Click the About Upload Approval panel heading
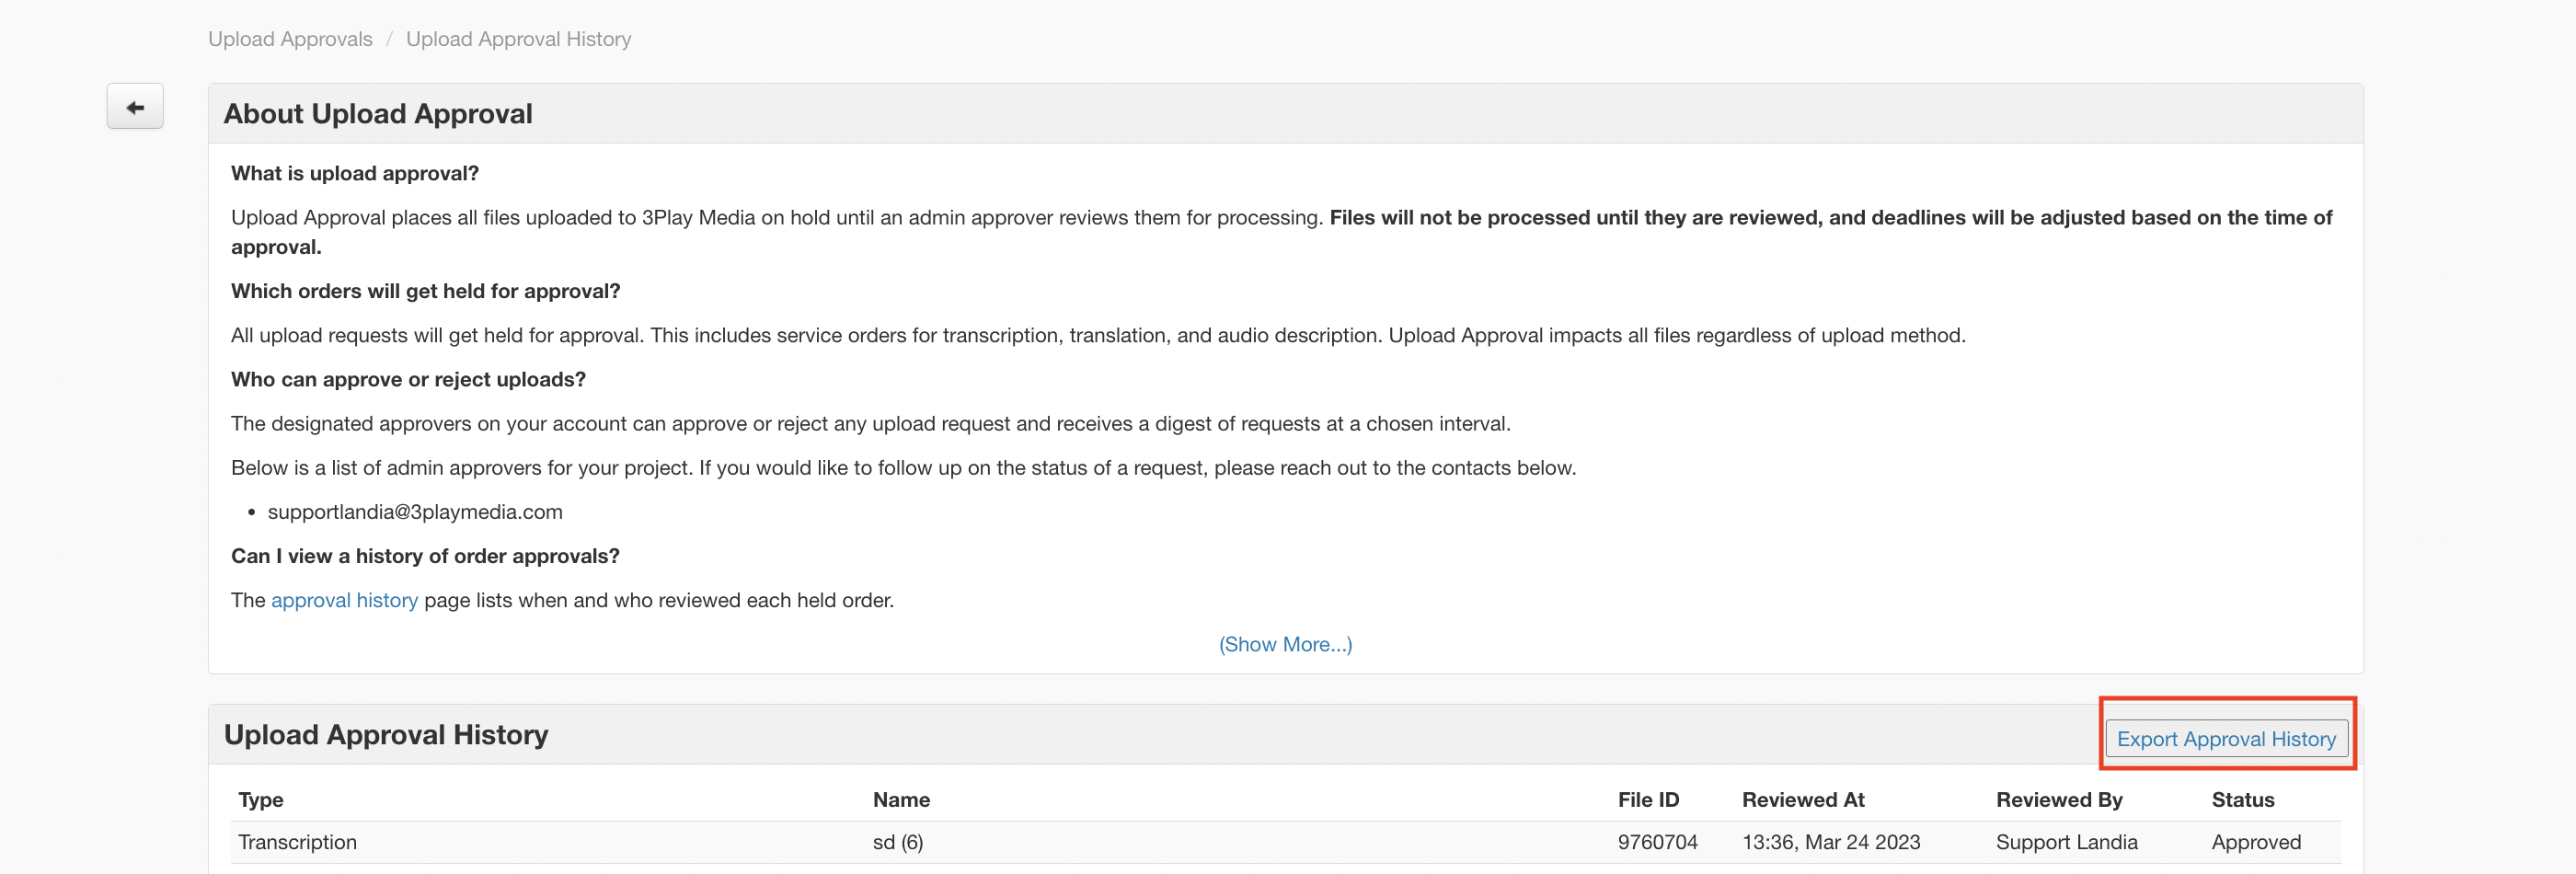This screenshot has height=874, width=2576. click(x=378, y=114)
